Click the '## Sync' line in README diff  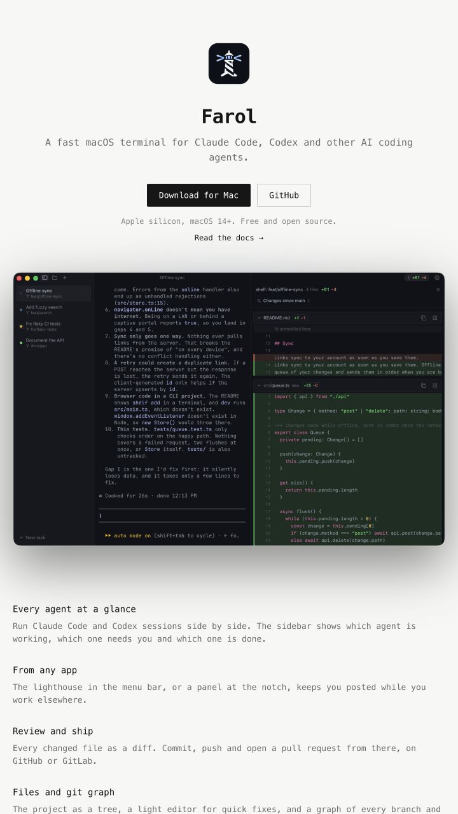click(x=284, y=343)
